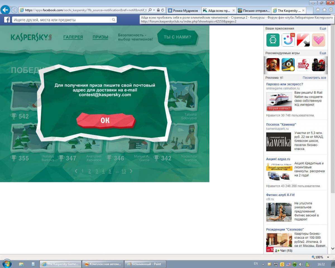335x268 pixels.
Task: Open Favorites star icon
Action: [x=324, y=10]
